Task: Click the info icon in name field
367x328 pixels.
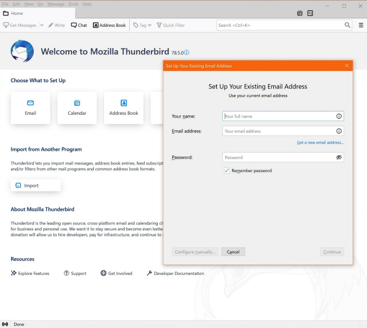Action: tap(338, 116)
